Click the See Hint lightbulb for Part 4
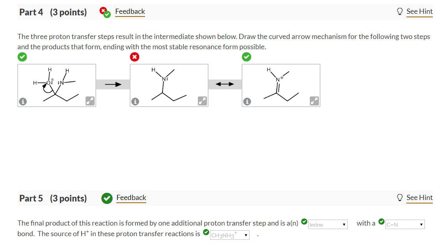The image size is (447, 246). tap(400, 11)
